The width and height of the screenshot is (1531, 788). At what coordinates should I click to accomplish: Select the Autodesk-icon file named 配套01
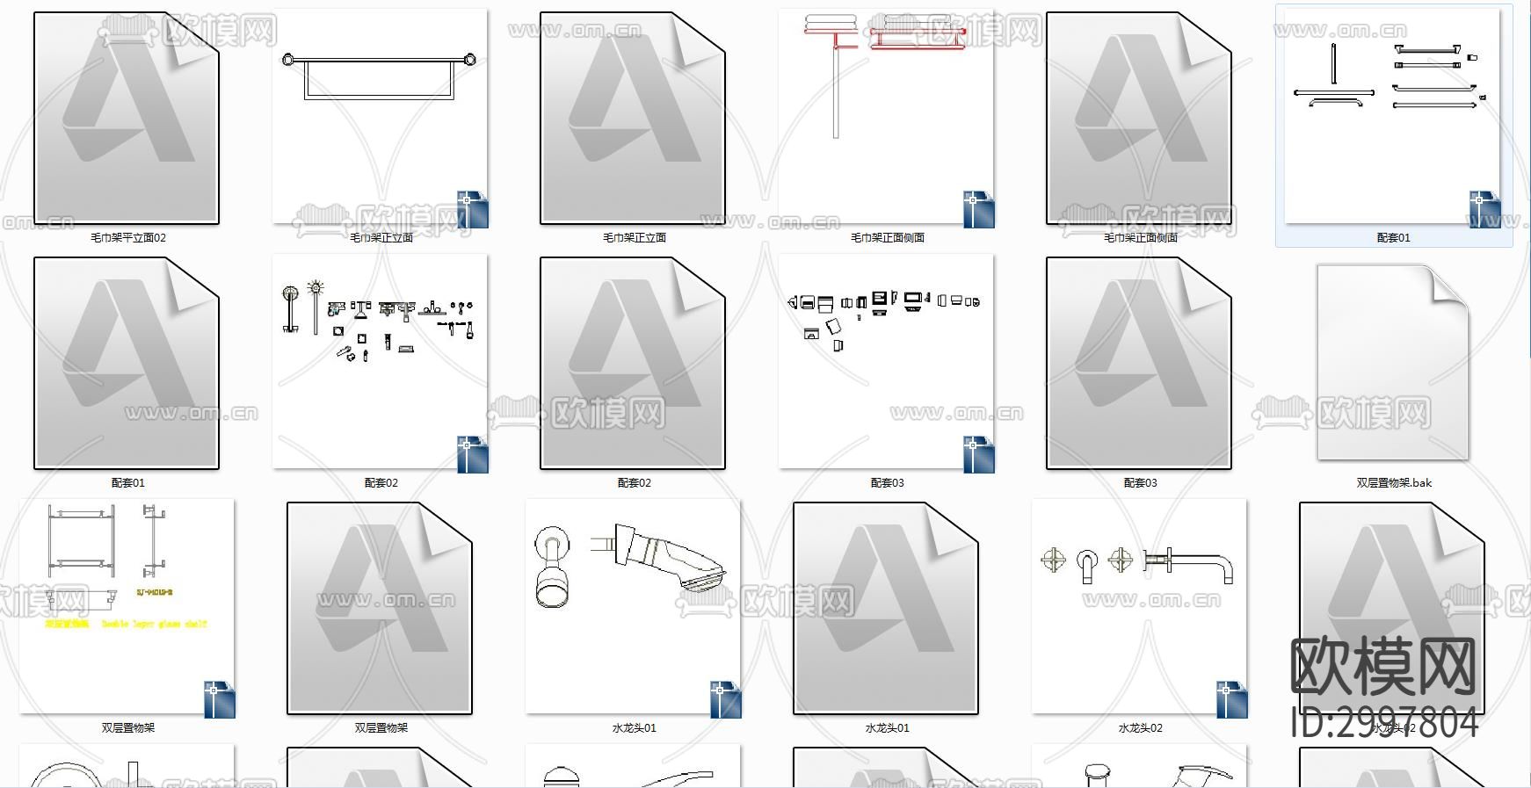pos(127,363)
